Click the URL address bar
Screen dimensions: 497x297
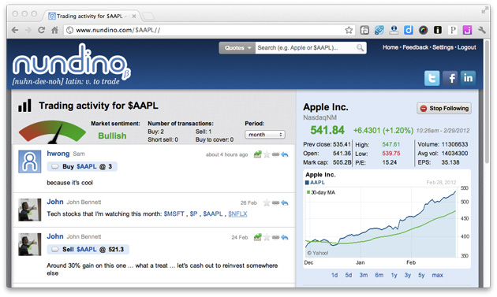(x=209, y=30)
